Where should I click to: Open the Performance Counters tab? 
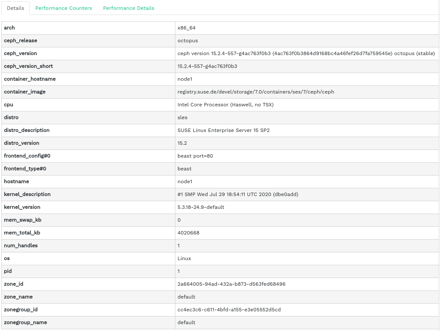[x=63, y=8]
